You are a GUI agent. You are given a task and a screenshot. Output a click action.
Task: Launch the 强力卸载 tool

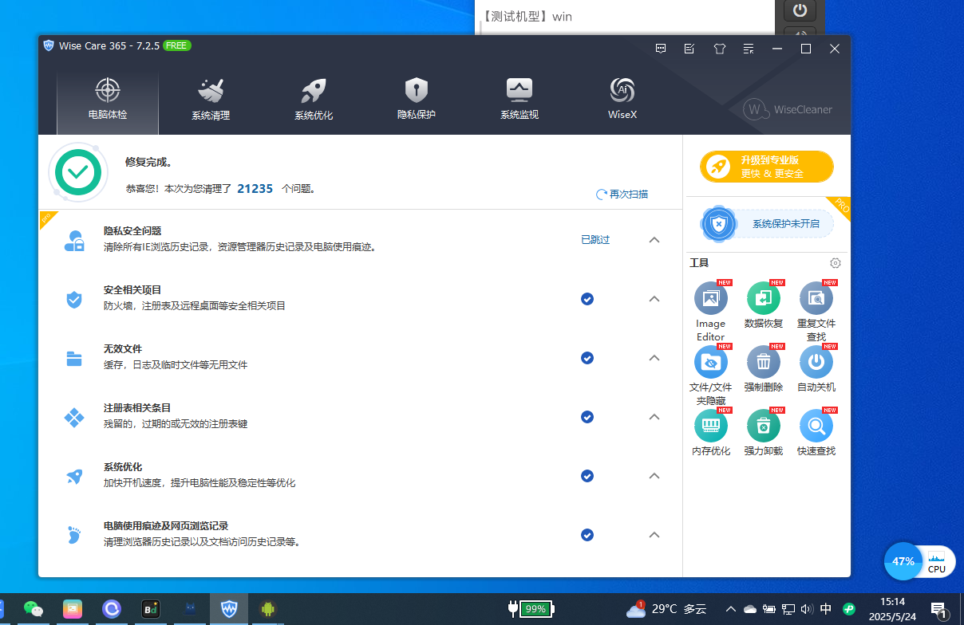pyautogui.click(x=764, y=433)
